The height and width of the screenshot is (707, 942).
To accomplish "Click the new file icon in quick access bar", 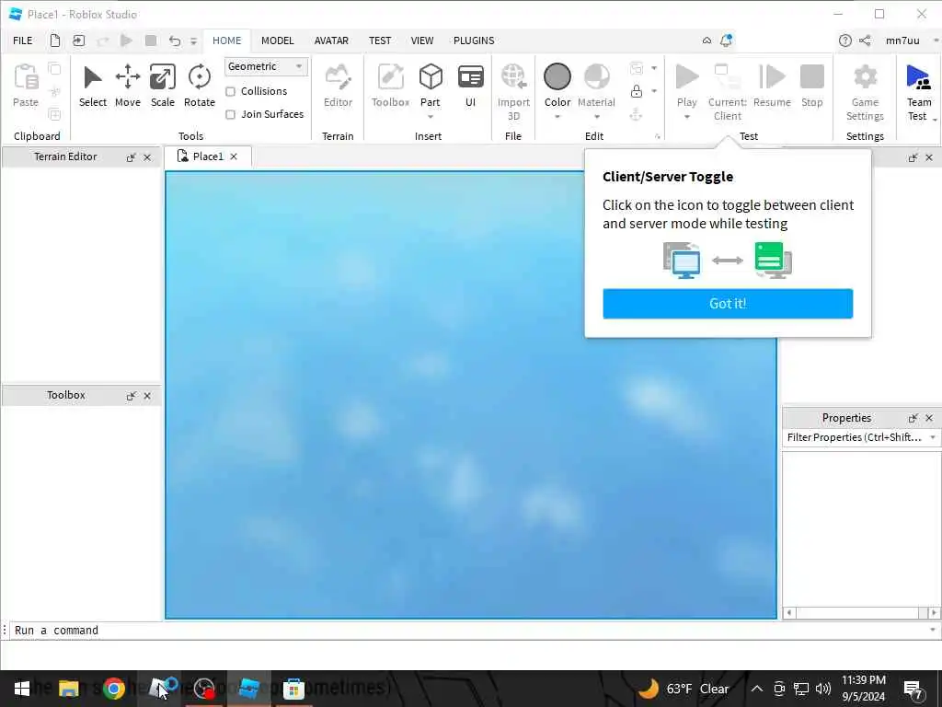I will pyautogui.click(x=54, y=41).
